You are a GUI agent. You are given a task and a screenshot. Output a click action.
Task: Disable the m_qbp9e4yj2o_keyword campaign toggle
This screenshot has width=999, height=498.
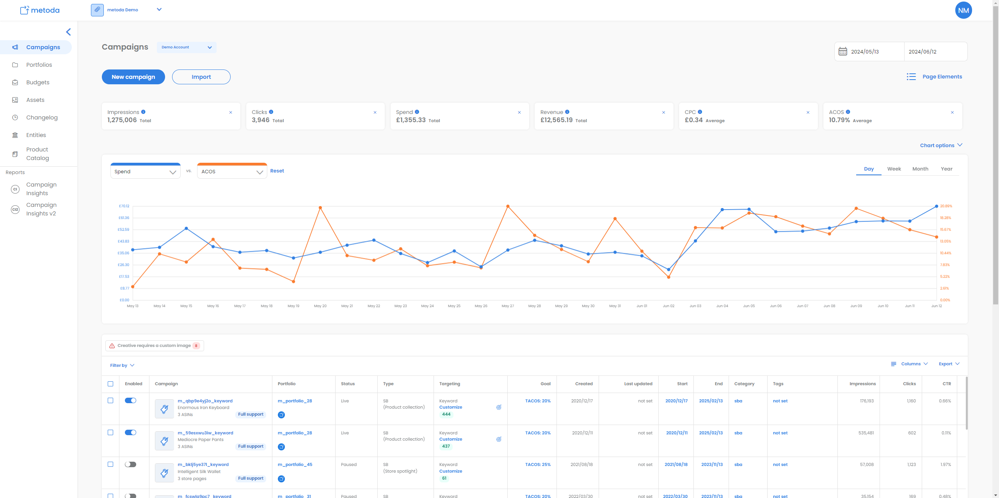pos(130,400)
